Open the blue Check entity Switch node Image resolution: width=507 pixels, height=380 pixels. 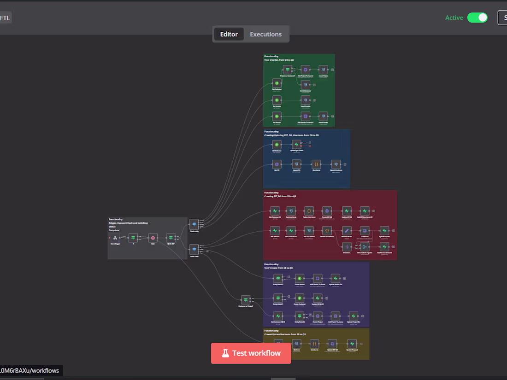[x=194, y=225]
